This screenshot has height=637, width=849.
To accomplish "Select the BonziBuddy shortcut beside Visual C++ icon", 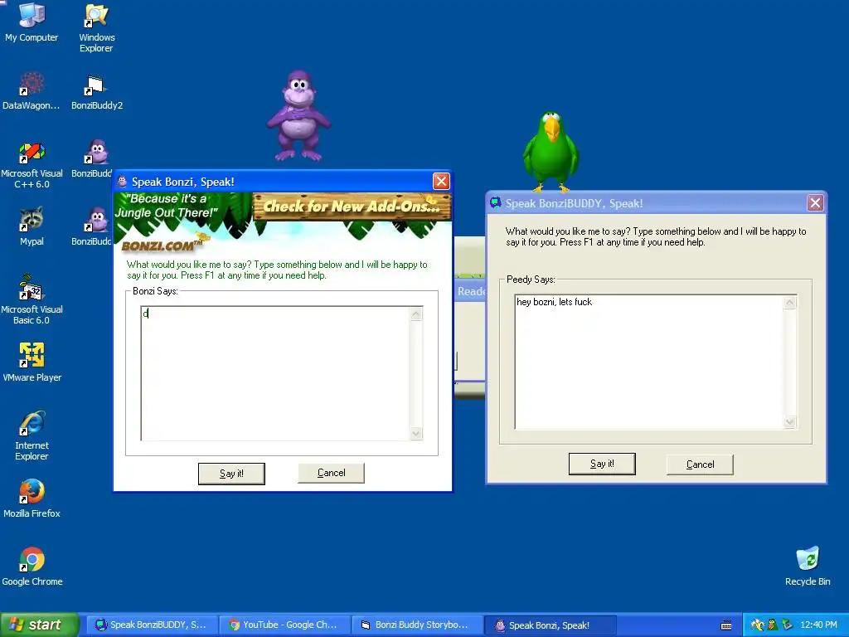I will tap(95, 158).
